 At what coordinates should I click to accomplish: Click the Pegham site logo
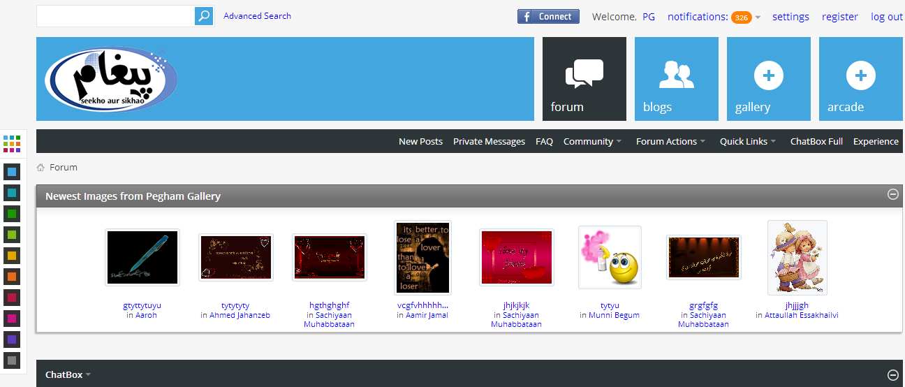coord(110,79)
